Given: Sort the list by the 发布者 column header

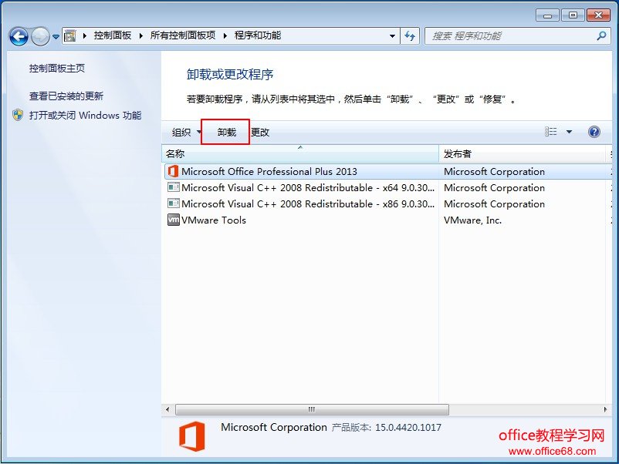Looking at the screenshot, I should [522, 153].
